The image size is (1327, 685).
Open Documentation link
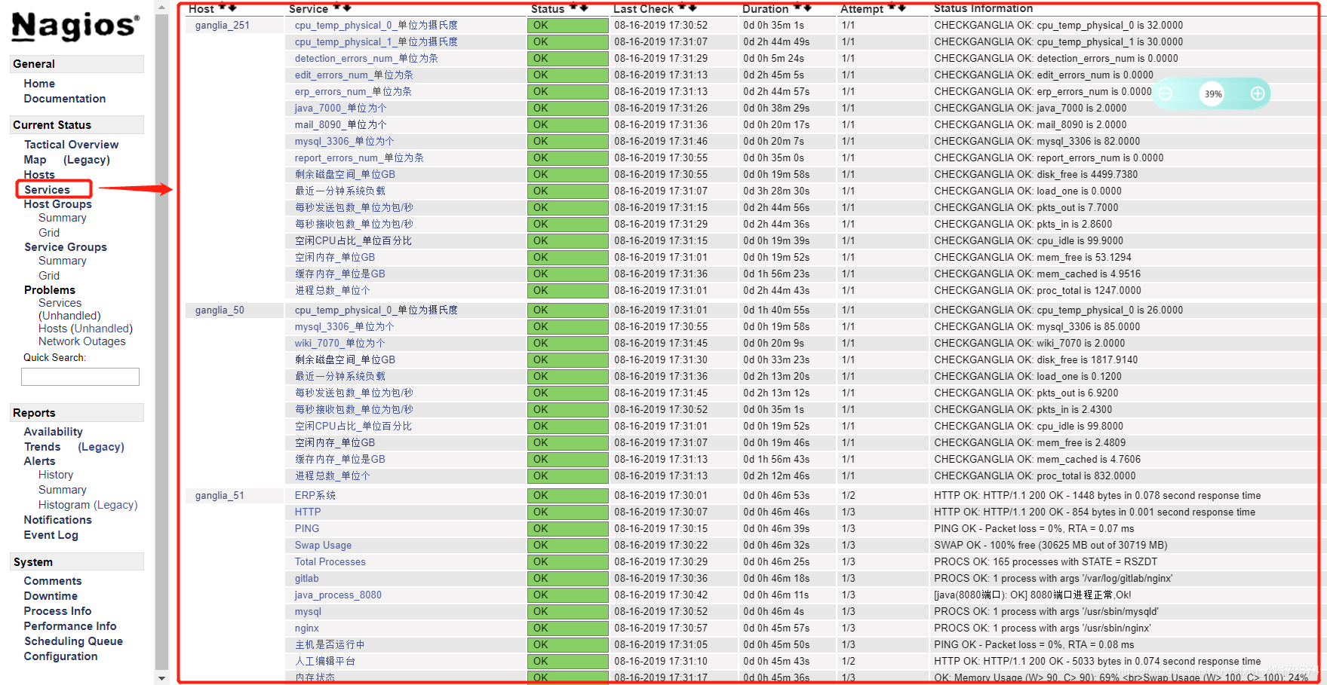coord(65,99)
